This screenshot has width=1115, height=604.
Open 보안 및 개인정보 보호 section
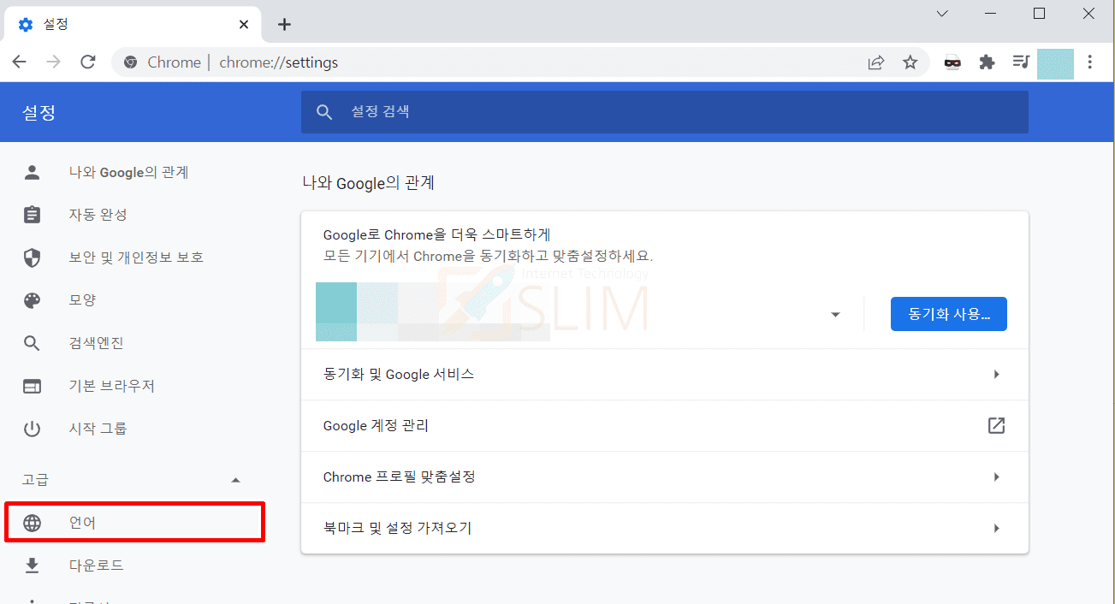pyautogui.click(x=136, y=258)
